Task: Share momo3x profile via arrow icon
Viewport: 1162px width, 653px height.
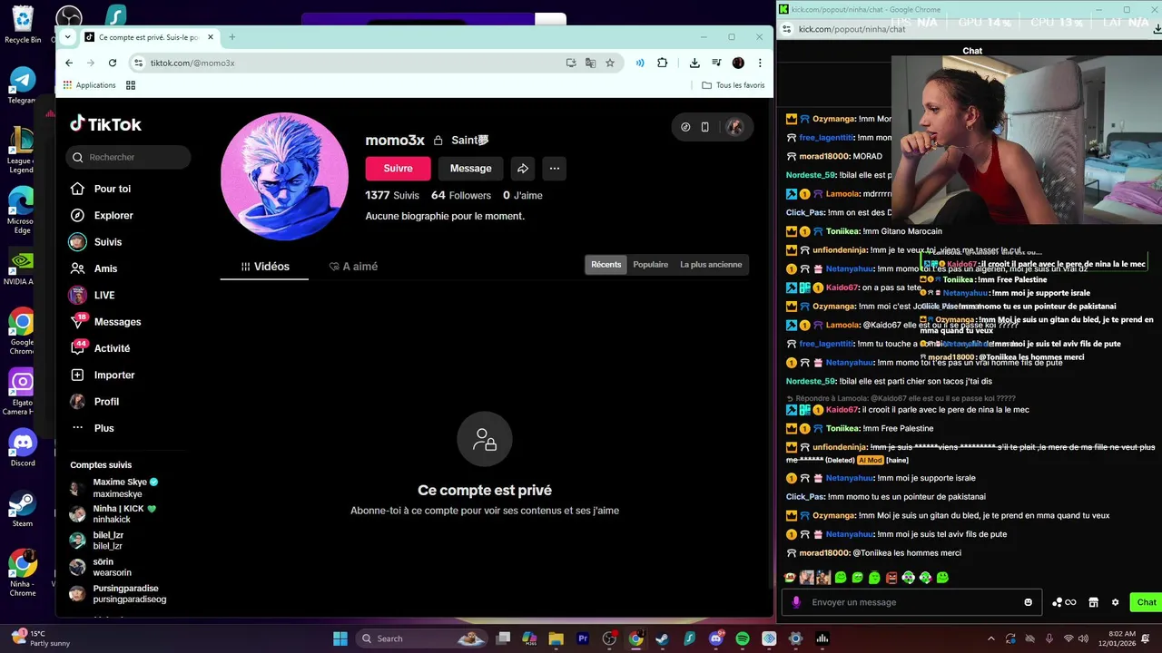Action: tap(523, 168)
